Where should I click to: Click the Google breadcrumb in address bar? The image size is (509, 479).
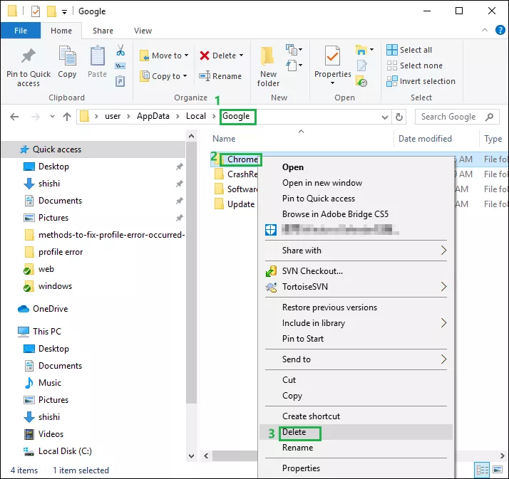[236, 116]
